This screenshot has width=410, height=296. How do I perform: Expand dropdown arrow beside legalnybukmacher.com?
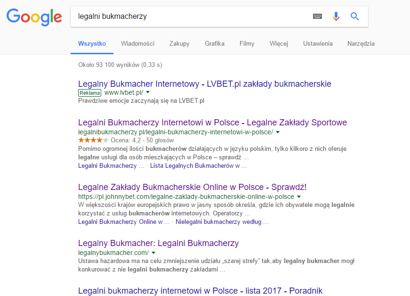tap(153, 253)
